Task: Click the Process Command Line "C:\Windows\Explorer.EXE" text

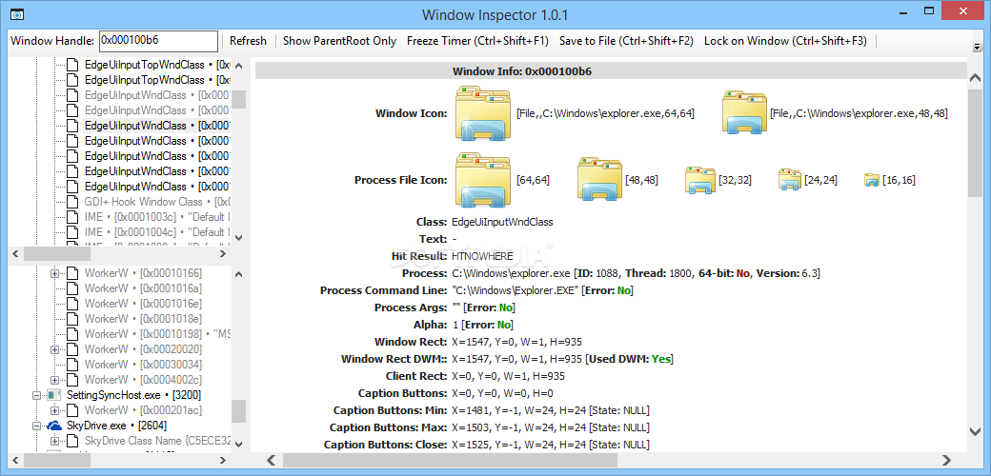Action: point(516,290)
